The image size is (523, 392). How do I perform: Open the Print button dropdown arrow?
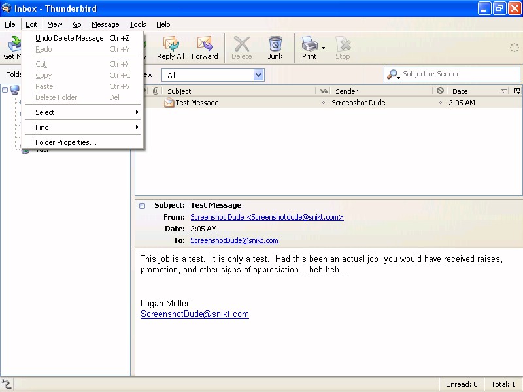point(323,48)
